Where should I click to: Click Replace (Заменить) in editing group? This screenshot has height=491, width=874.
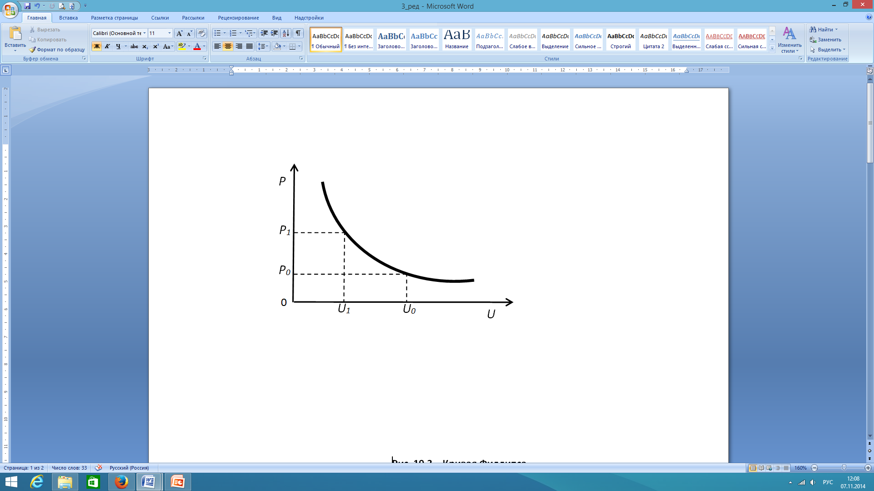[x=825, y=40]
